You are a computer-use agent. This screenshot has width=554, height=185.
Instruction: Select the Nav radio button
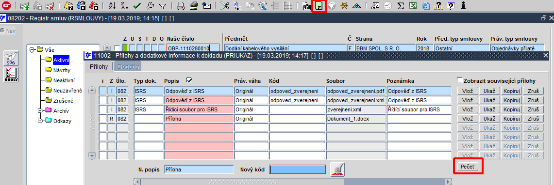coord(2,31)
